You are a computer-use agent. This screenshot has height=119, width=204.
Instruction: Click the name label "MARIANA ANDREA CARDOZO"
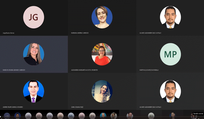(80, 33)
